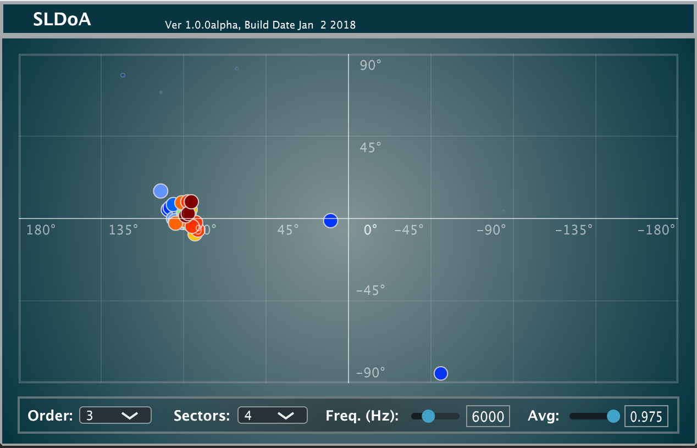697x448 pixels.
Task: Click the 90° elevation axis label
Action: click(370, 66)
